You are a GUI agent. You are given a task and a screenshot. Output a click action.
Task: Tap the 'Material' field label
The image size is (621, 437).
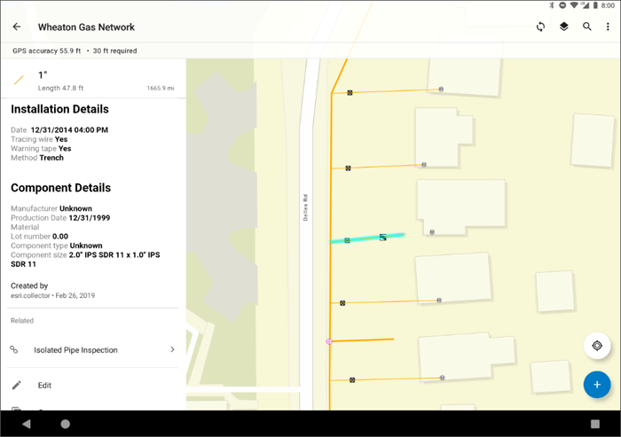[25, 227]
